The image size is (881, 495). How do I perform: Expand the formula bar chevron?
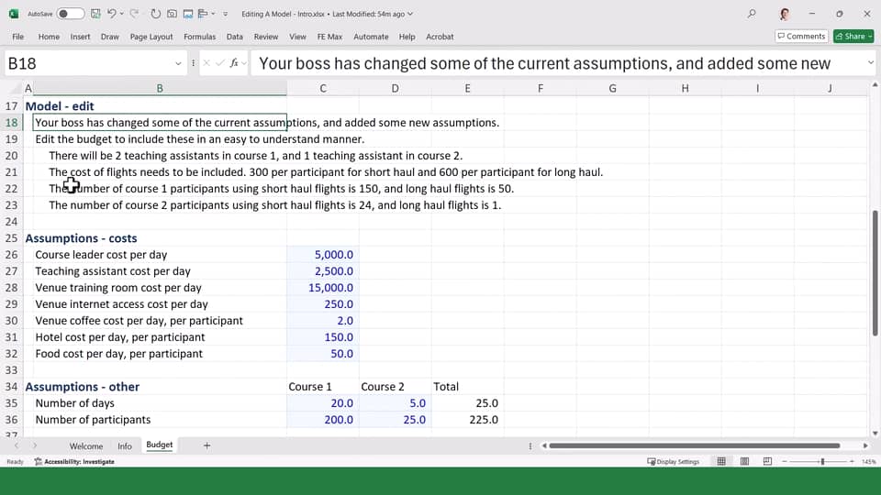870,63
